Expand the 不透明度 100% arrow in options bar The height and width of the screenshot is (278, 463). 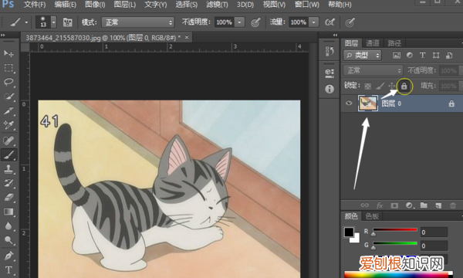[239, 22]
